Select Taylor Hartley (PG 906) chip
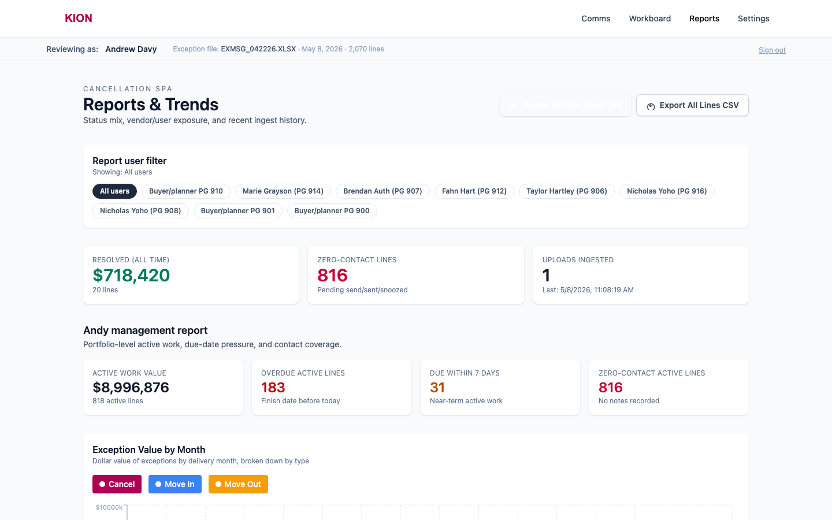 (567, 191)
